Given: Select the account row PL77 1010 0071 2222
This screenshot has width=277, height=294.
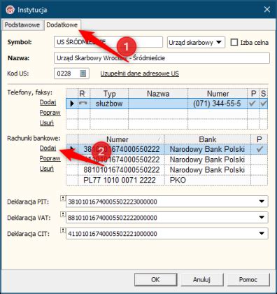Looking at the screenshot, I should tap(167, 180).
